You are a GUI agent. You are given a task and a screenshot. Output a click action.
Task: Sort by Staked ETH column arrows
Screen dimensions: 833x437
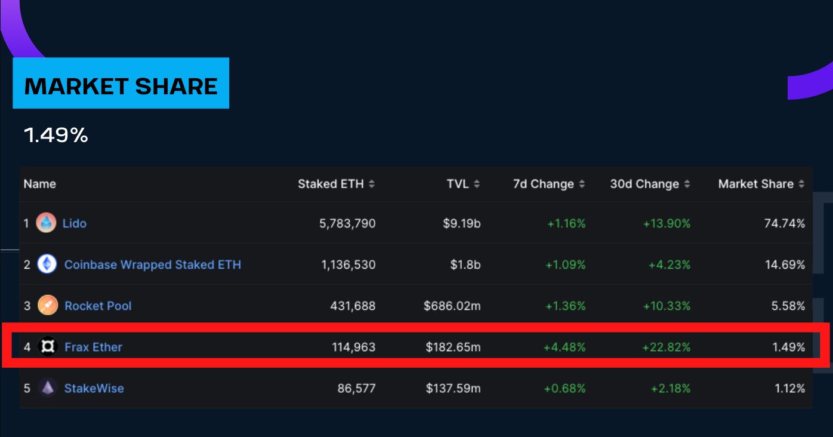click(x=372, y=184)
